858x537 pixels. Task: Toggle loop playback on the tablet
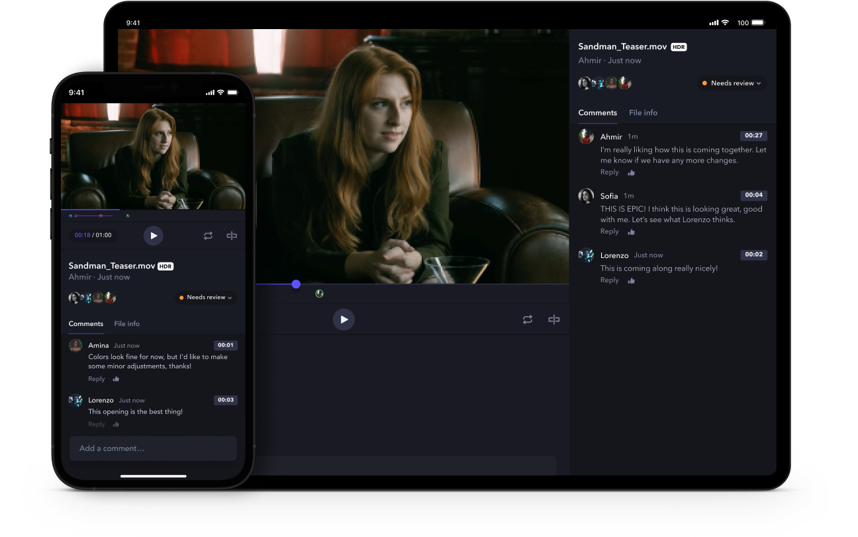coord(527,319)
